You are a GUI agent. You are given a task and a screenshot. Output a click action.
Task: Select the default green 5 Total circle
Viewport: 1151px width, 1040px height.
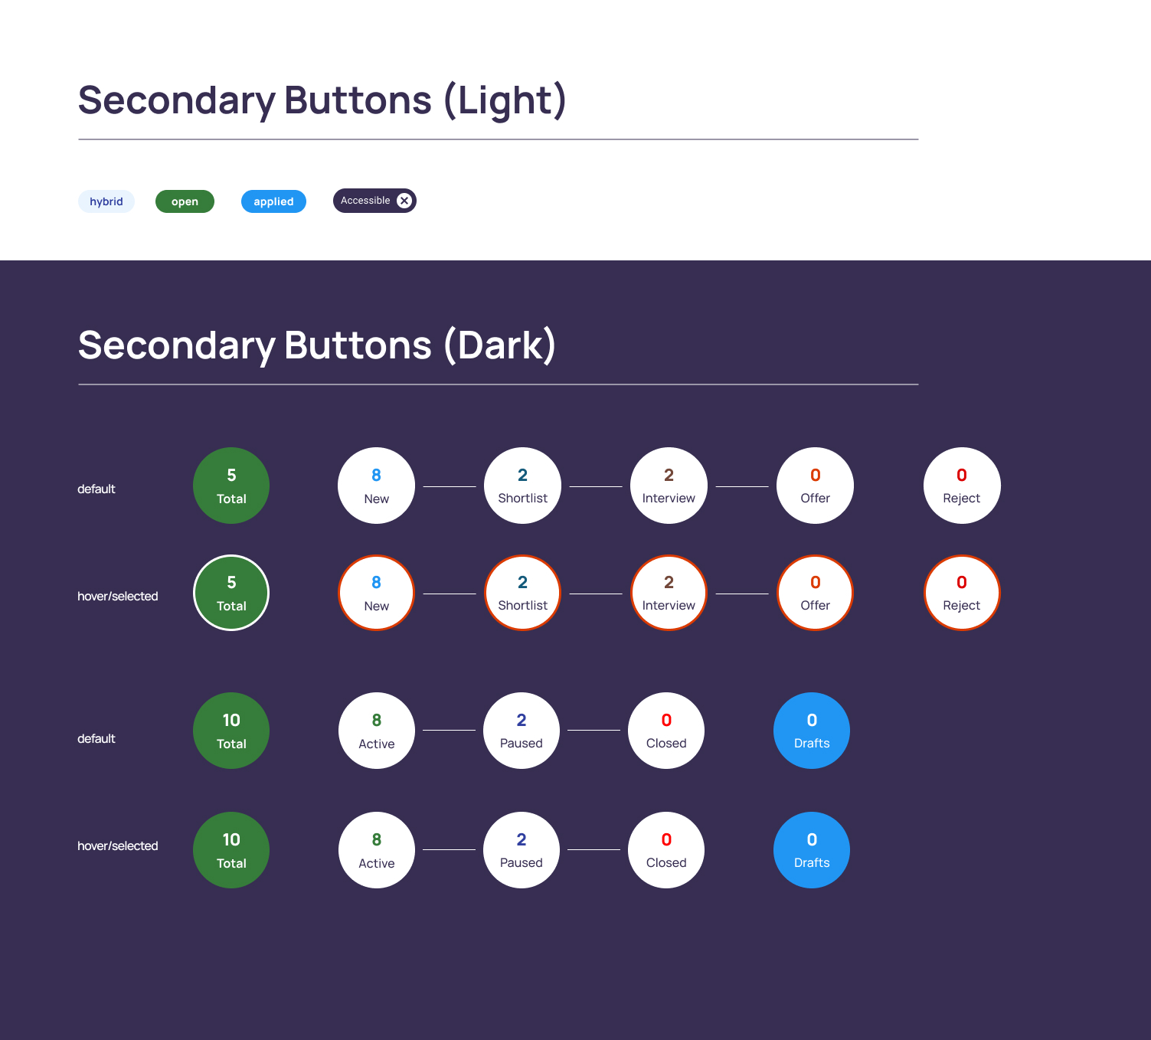click(x=231, y=486)
